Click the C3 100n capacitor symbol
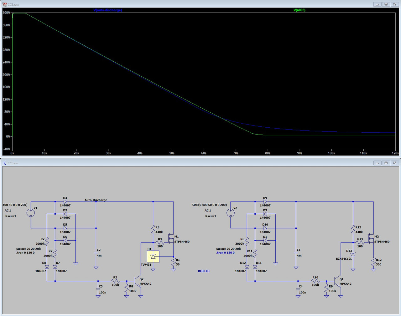 tap(98, 289)
